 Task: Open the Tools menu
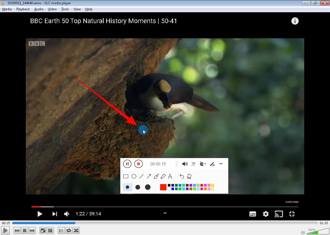65,9
